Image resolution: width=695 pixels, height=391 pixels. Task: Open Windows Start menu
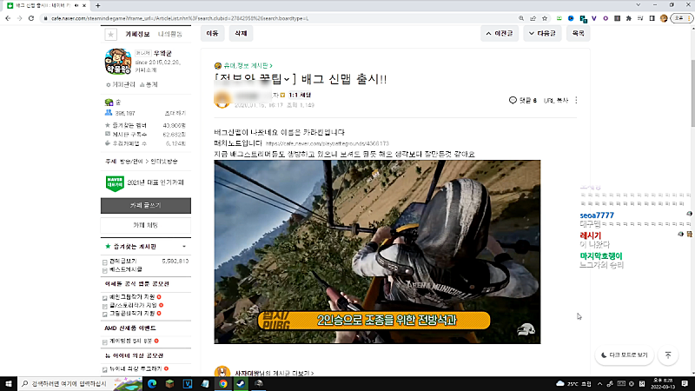[9, 383]
